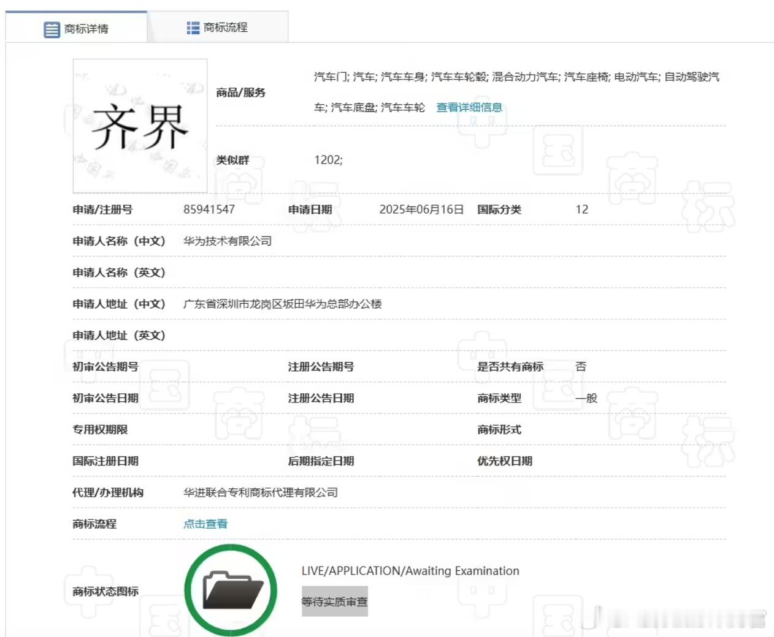Click the 是否共有商标 label
This screenshot has height=637, width=774.
tap(510, 367)
